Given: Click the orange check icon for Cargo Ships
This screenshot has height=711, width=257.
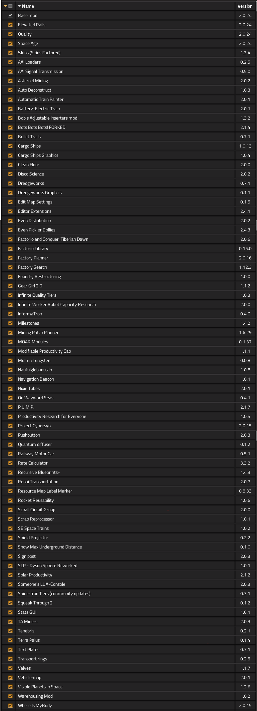Looking at the screenshot, I should click(10, 146).
